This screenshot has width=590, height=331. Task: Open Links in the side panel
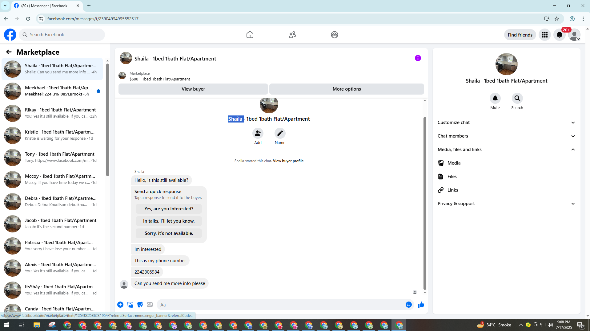click(x=506, y=190)
